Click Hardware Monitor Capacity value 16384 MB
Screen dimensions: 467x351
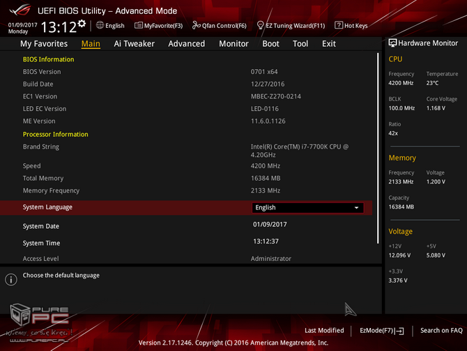401,207
